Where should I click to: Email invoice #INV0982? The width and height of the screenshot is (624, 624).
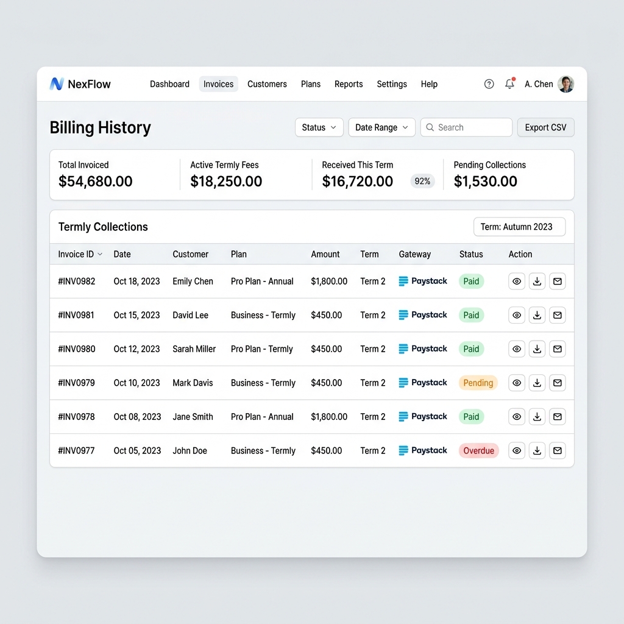tap(557, 282)
